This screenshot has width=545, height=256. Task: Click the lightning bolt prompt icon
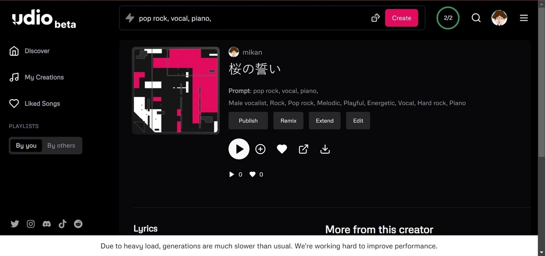tap(130, 18)
